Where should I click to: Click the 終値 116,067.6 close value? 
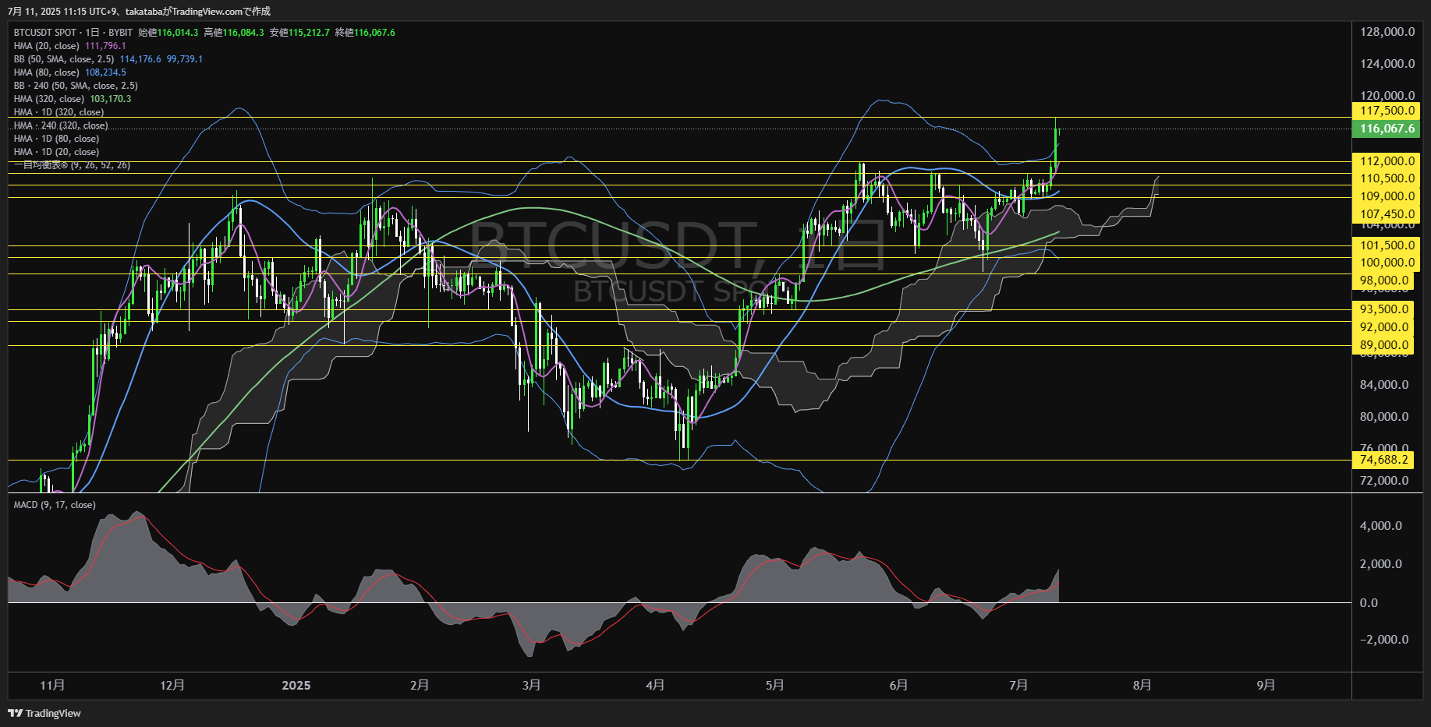(x=365, y=33)
